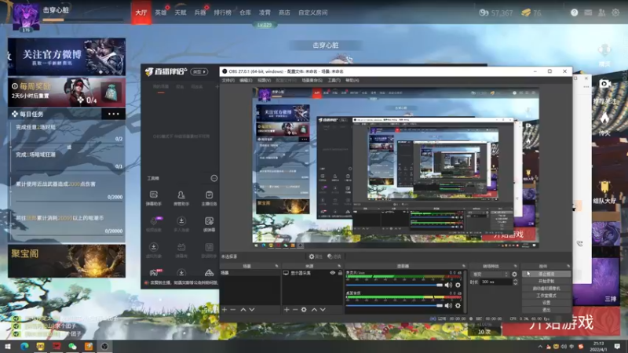The width and height of the screenshot is (628, 353).
Task: Move the scene down in Scenes panel
Action: pyautogui.click(x=251, y=309)
